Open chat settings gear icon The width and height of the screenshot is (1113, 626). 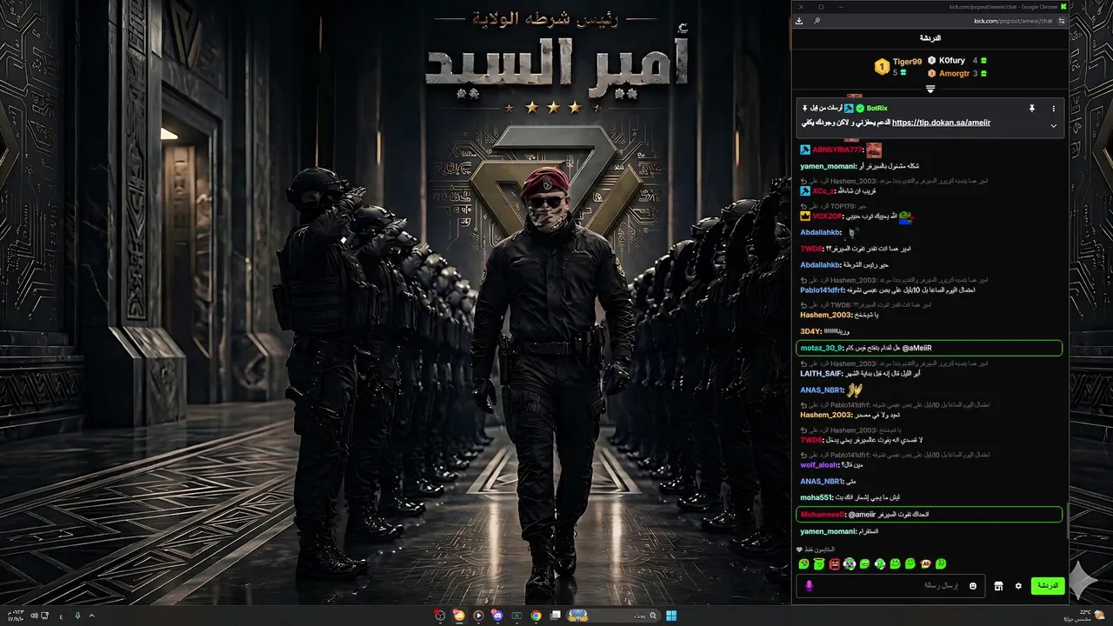[x=1018, y=586]
